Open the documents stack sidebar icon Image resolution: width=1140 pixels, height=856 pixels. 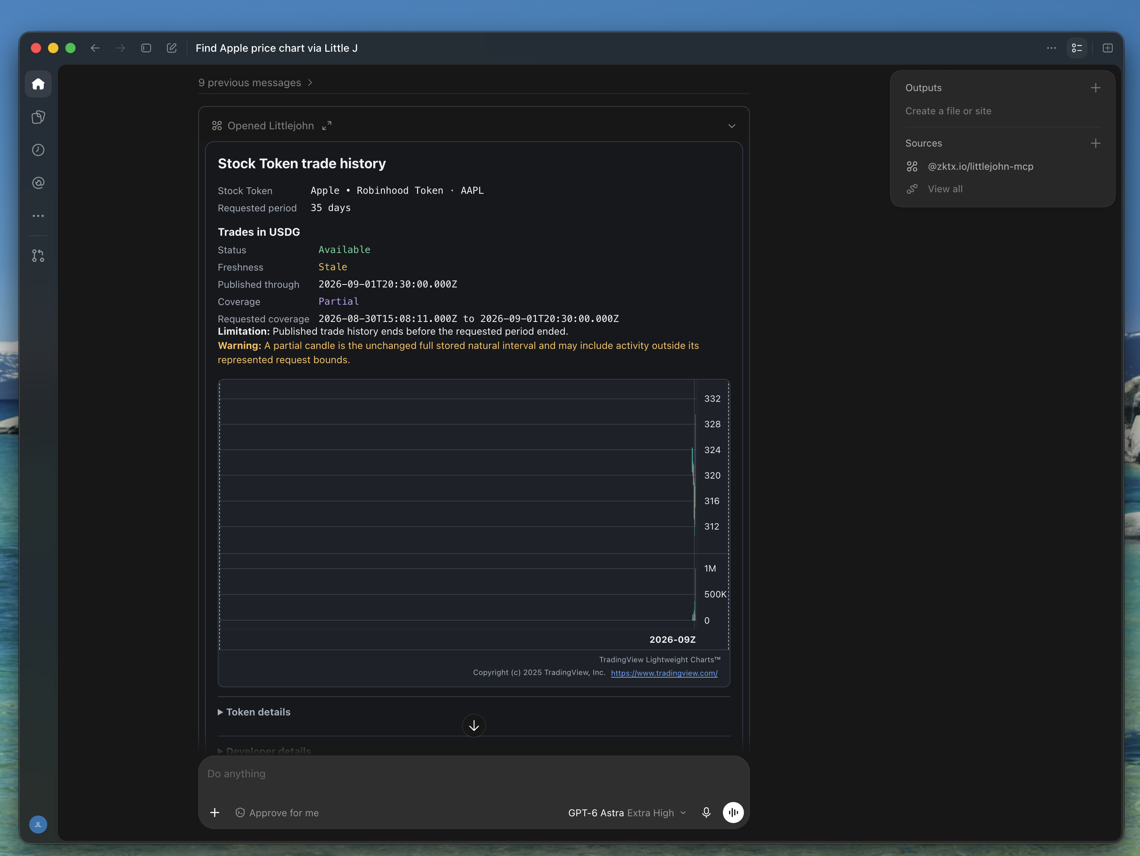[38, 117]
